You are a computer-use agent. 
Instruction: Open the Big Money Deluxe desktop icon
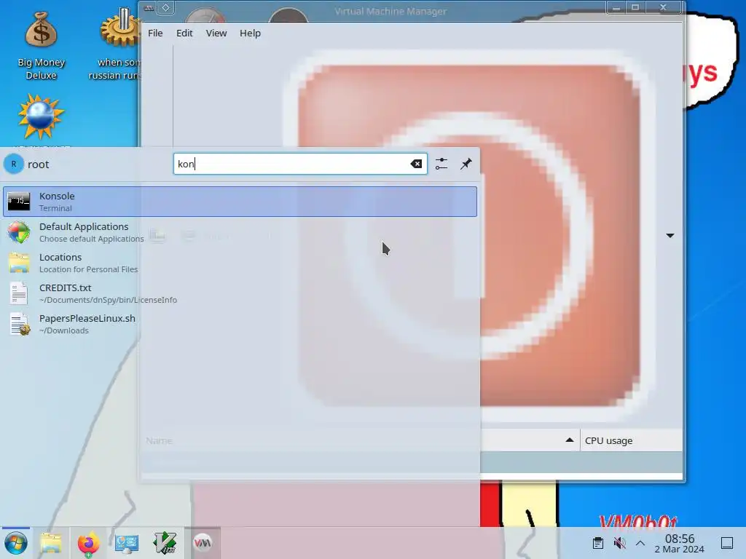(42, 46)
